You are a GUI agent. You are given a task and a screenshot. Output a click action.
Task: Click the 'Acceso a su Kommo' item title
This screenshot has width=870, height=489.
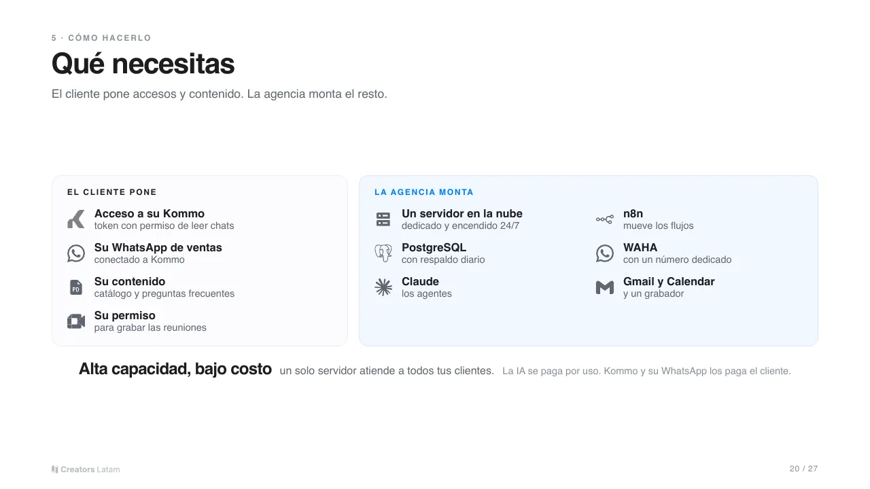150,213
